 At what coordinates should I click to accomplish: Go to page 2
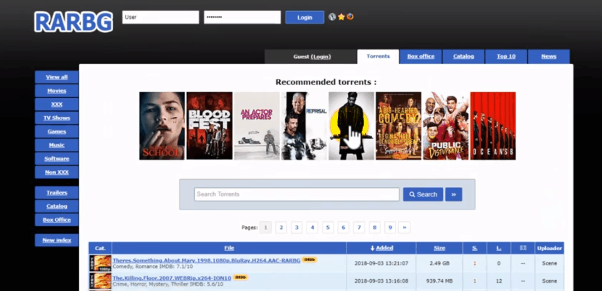(x=281, y=227)
